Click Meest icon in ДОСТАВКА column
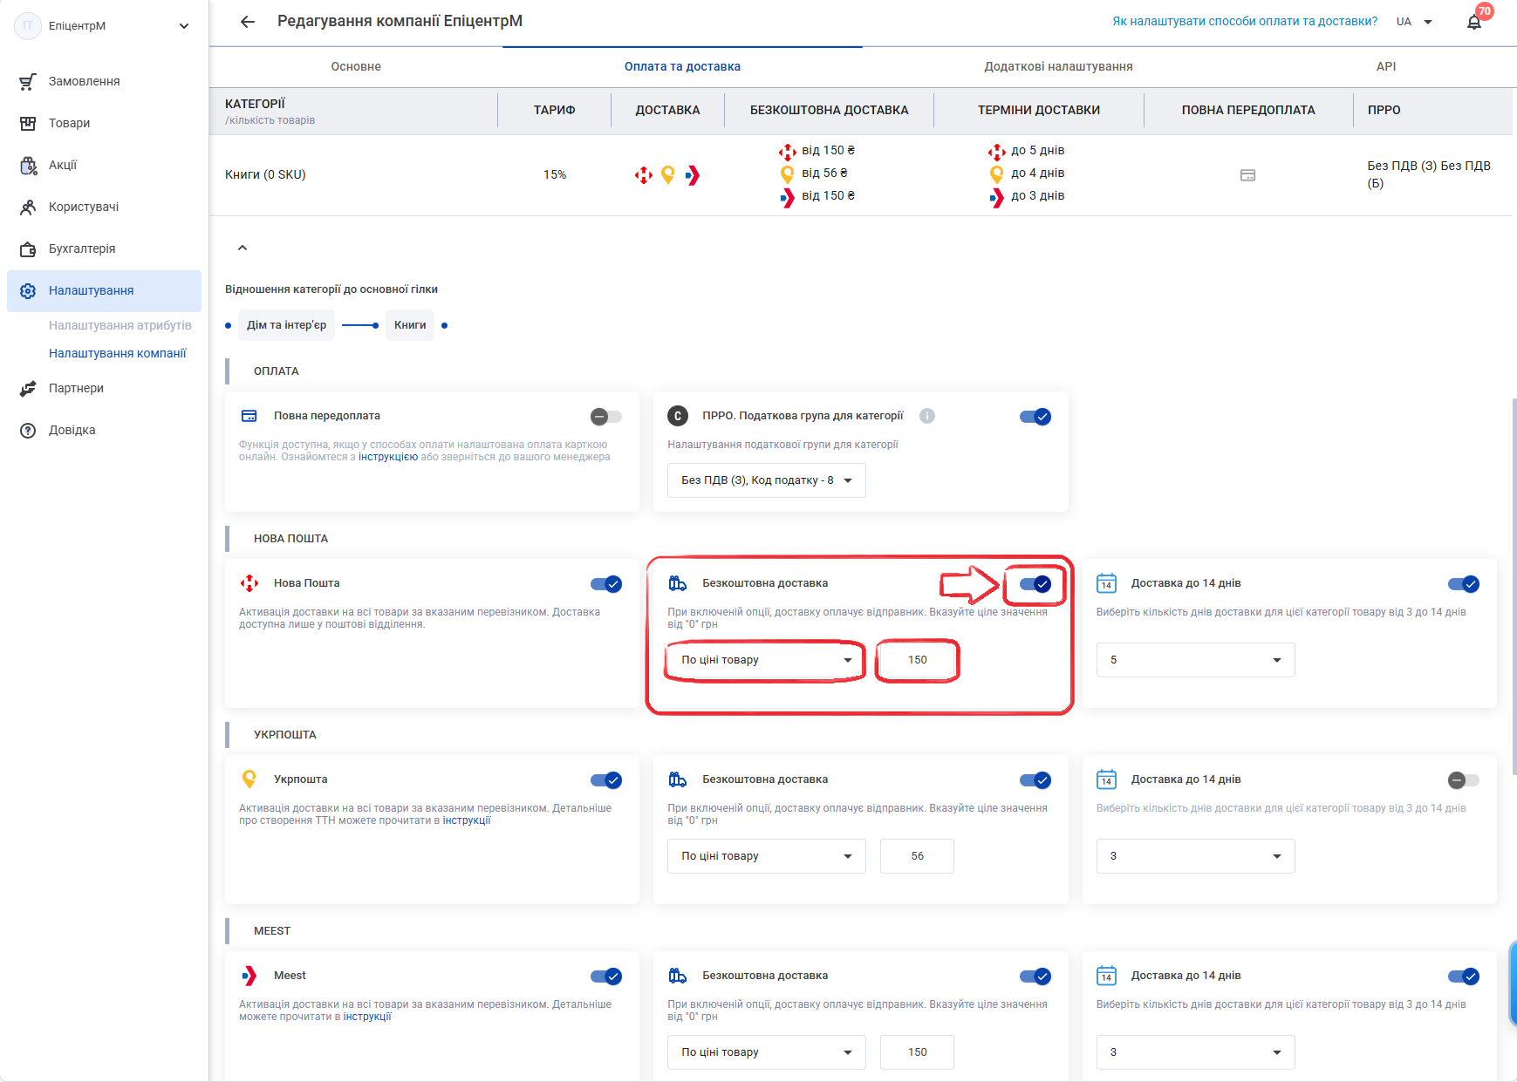The width and height of the screenshot is (1517, 1082). coord(693,175)
